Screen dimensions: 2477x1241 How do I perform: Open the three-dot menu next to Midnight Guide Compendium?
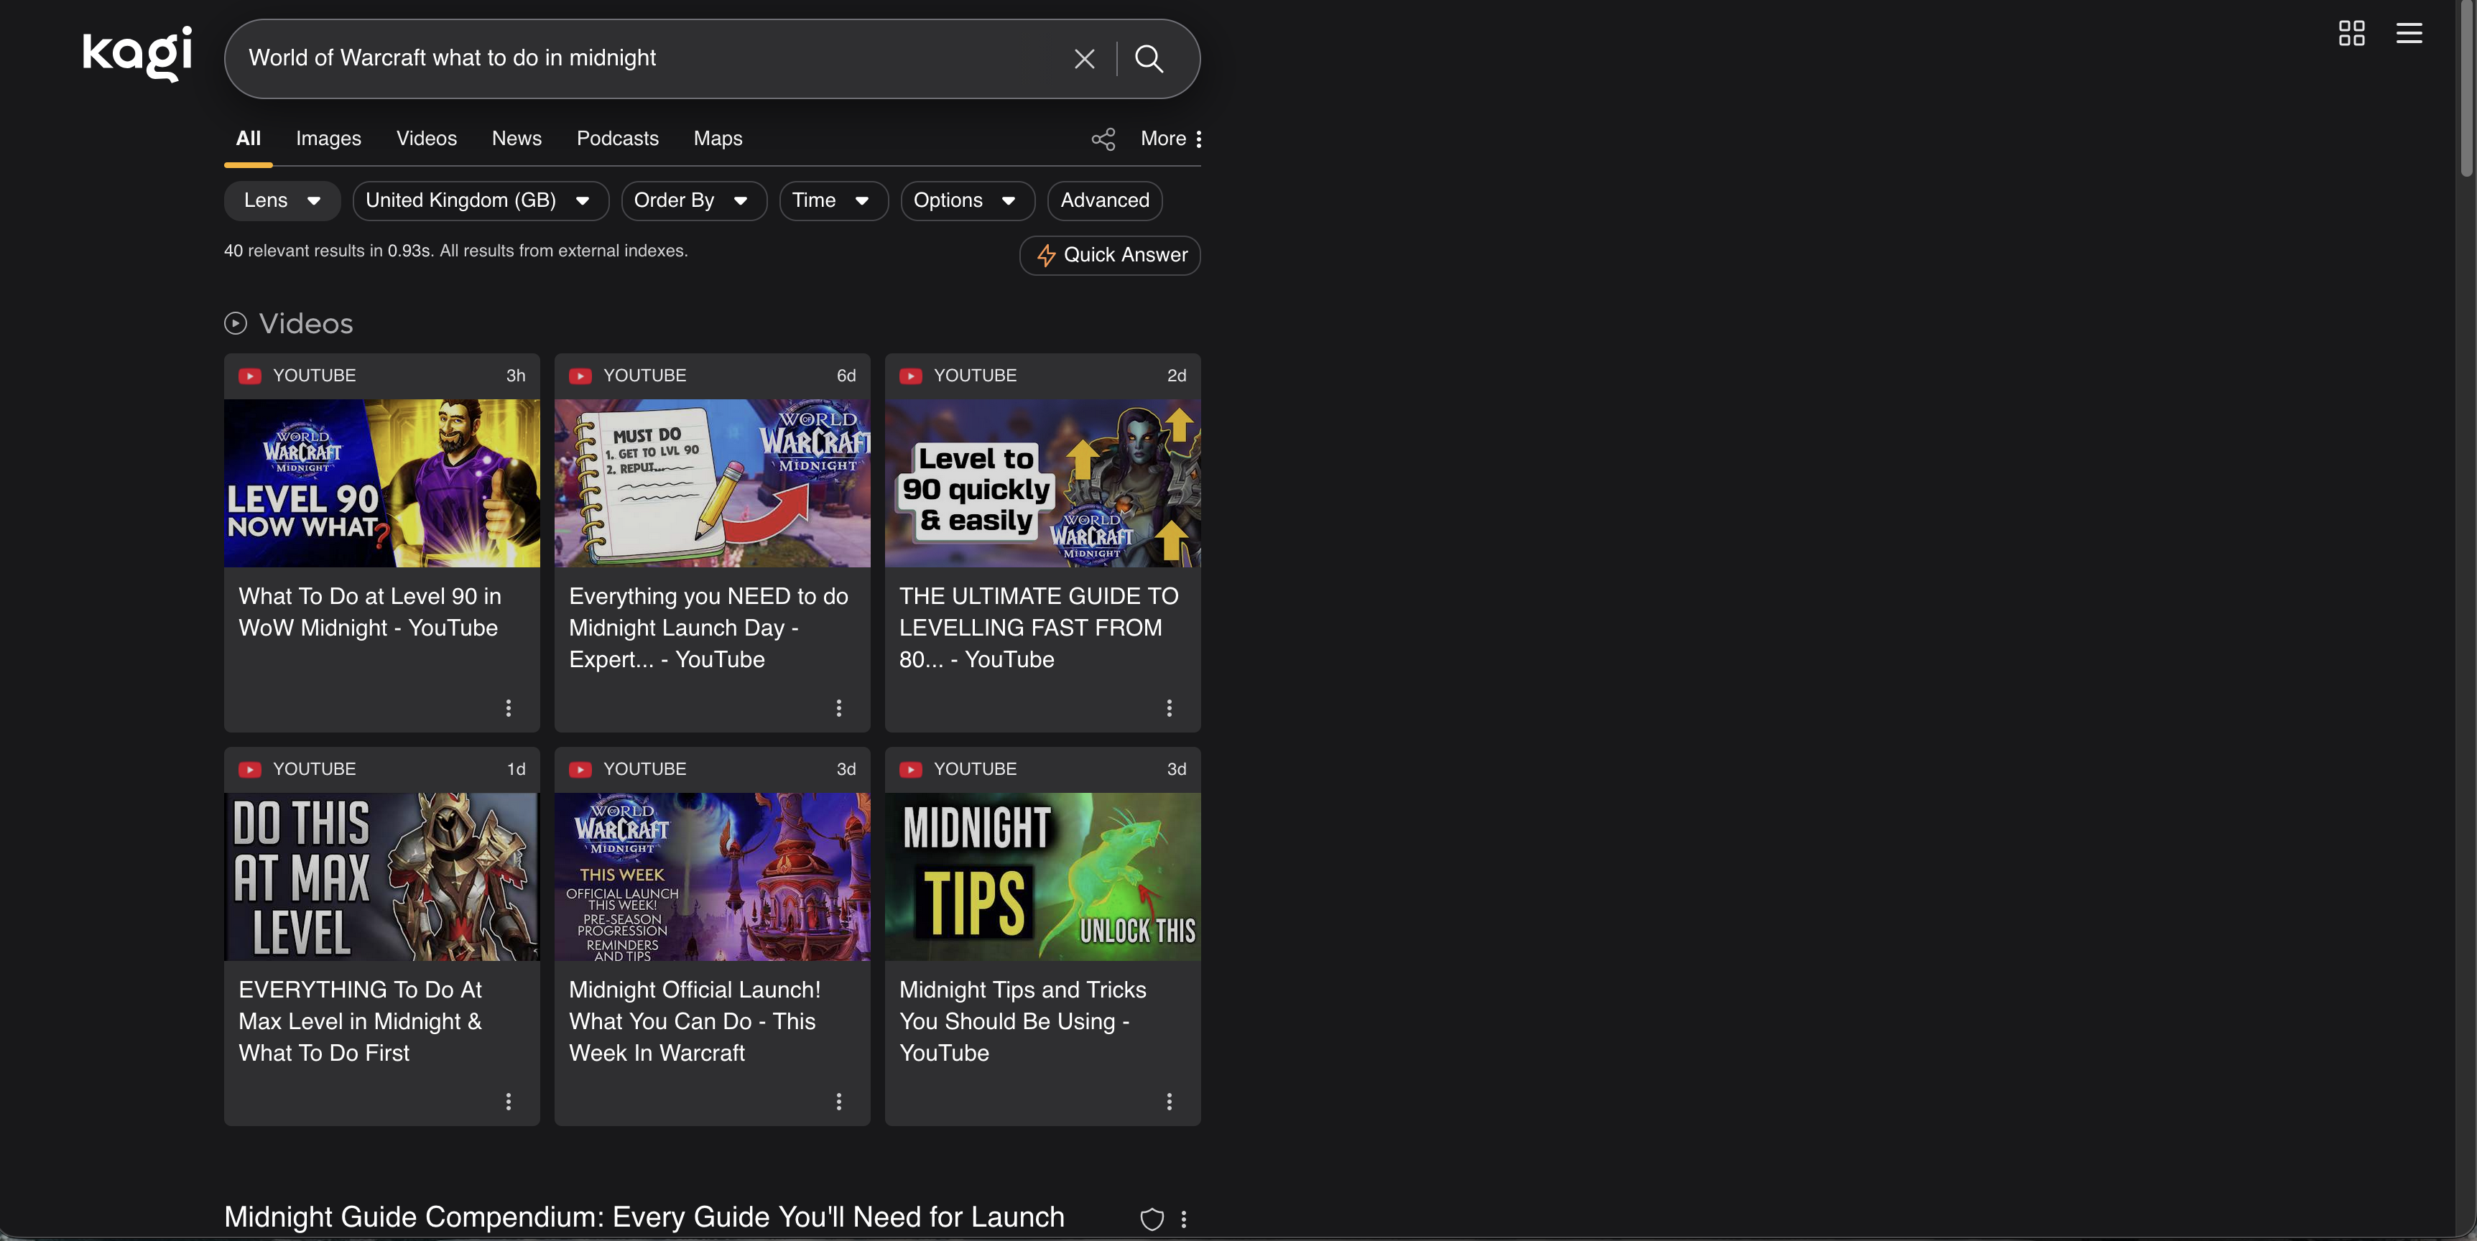(1185, 1220)
